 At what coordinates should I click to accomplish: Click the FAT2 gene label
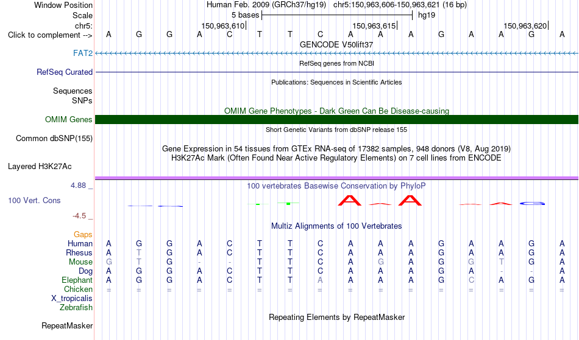pyautogui.click(x=83, y=53)
